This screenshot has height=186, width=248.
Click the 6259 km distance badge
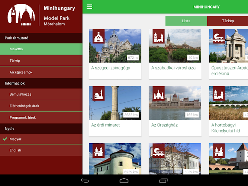pos(131,172)
